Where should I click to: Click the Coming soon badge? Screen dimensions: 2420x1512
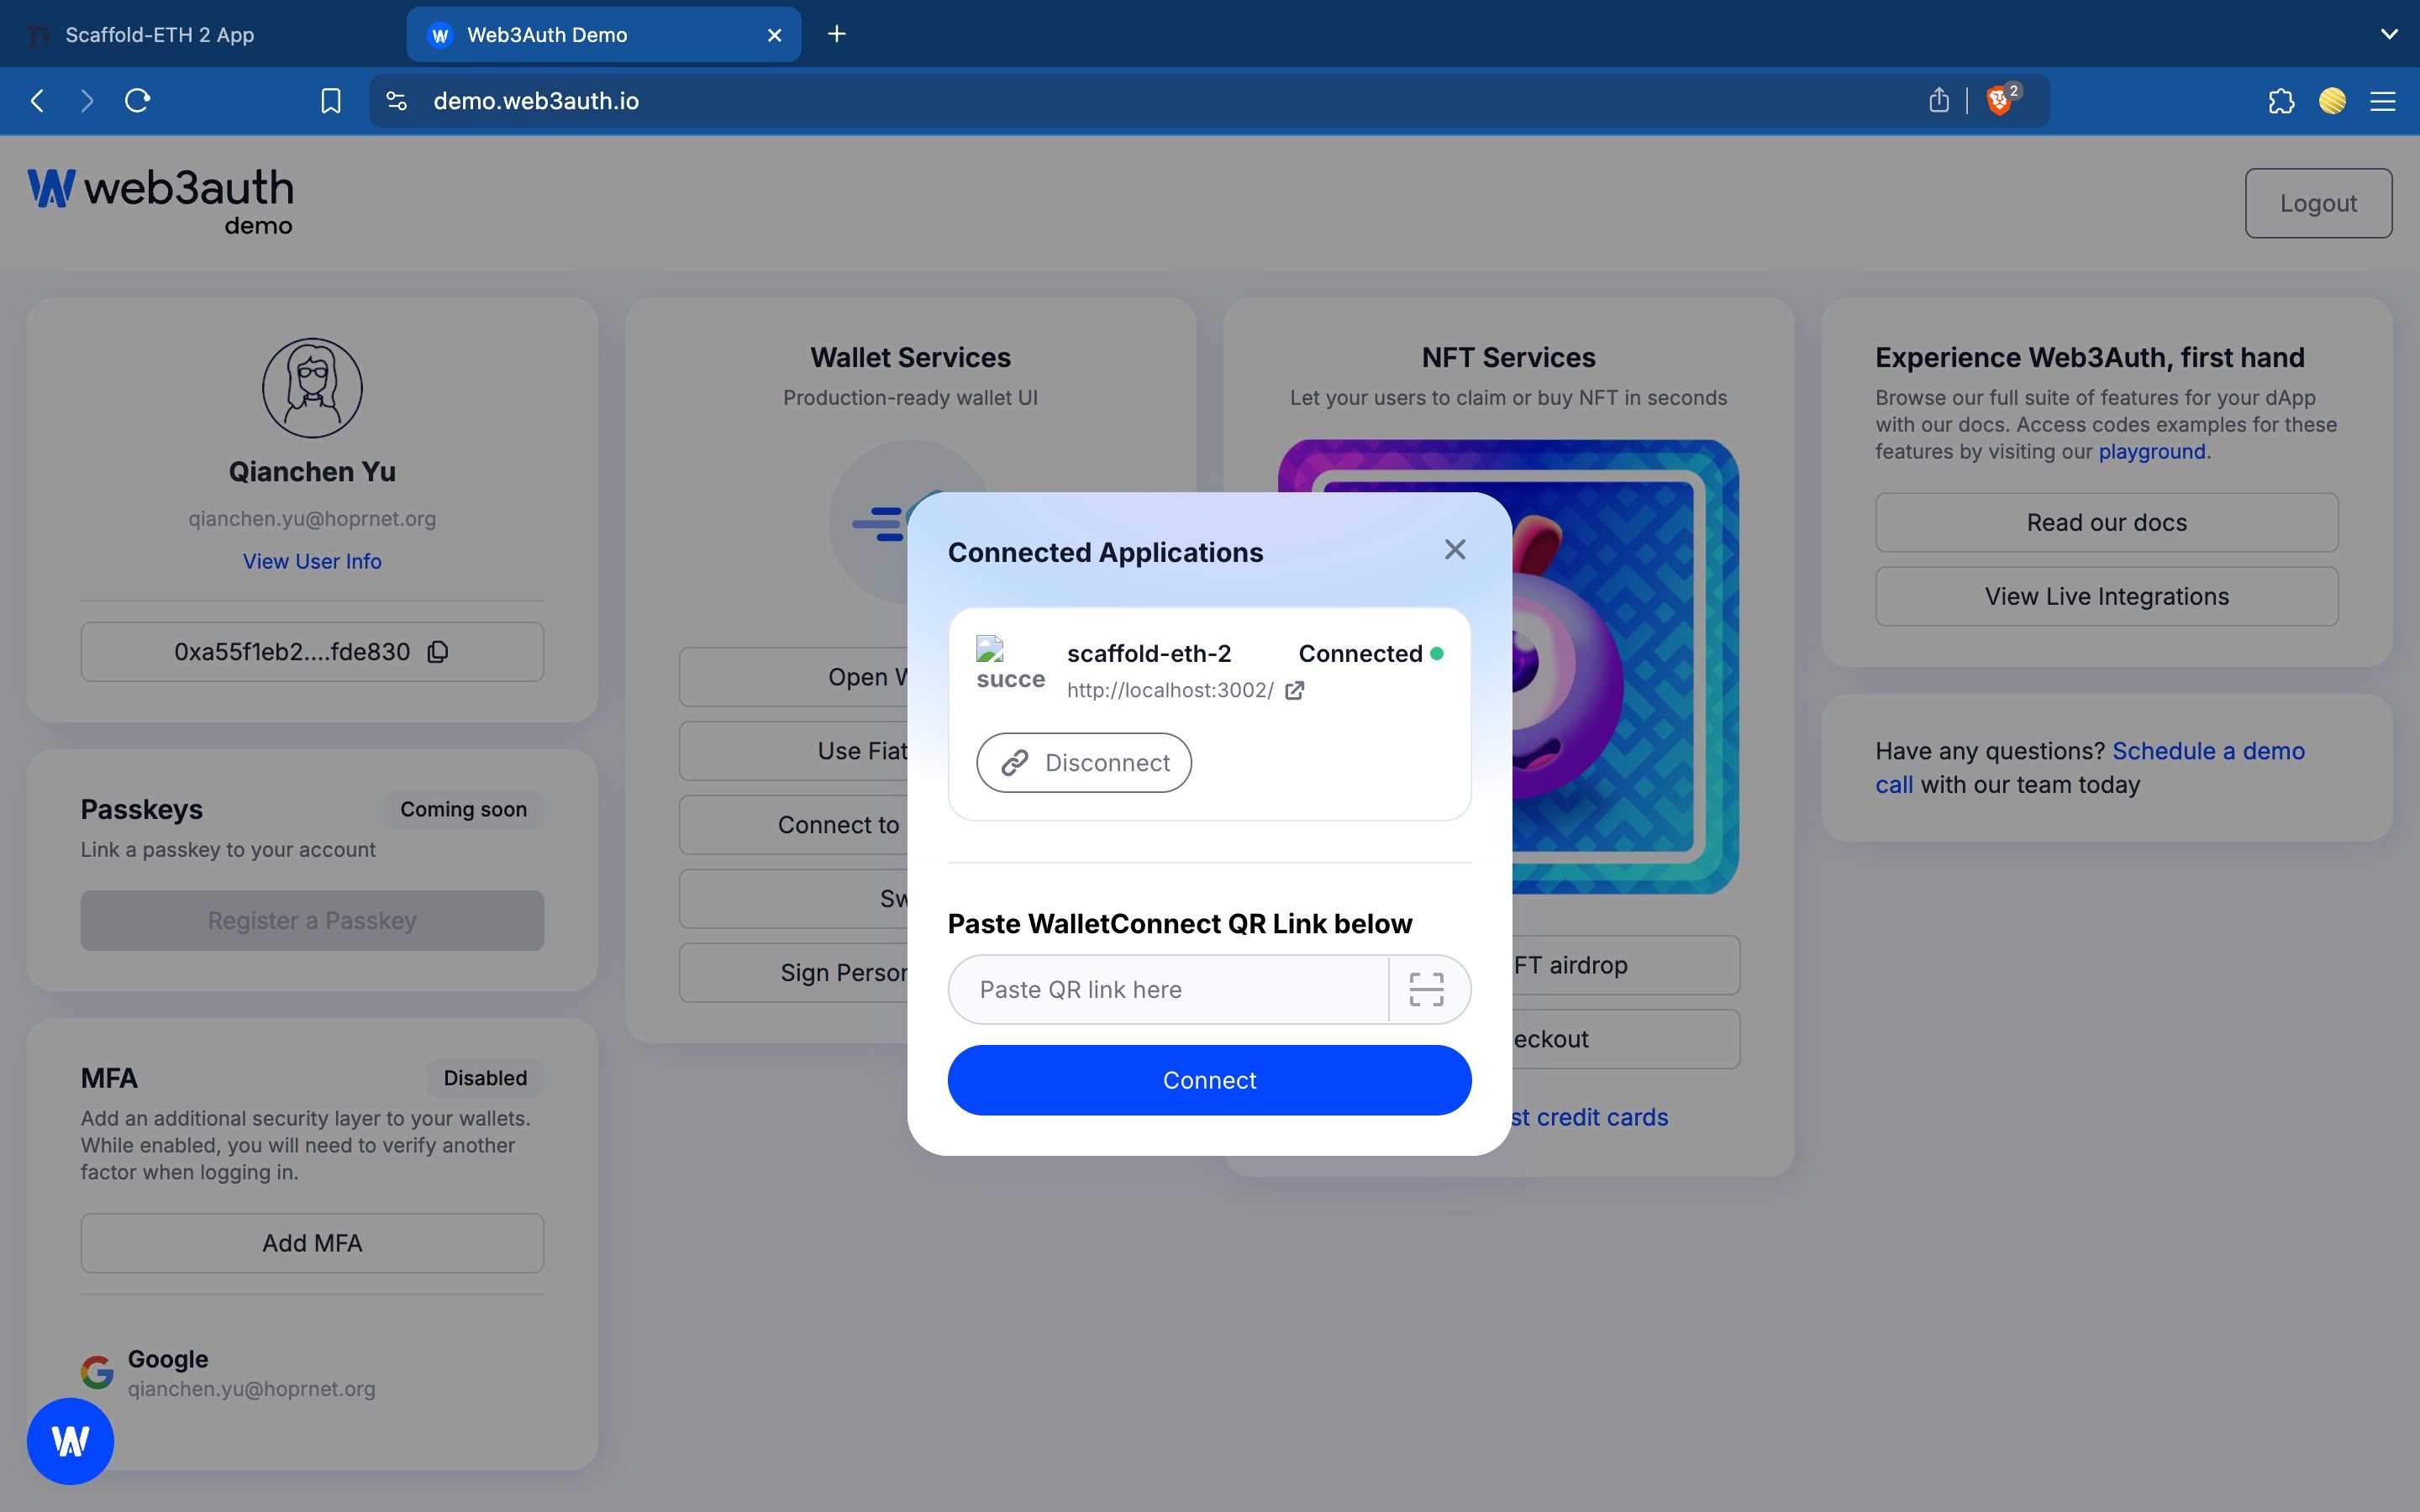[x=463, y=809]
